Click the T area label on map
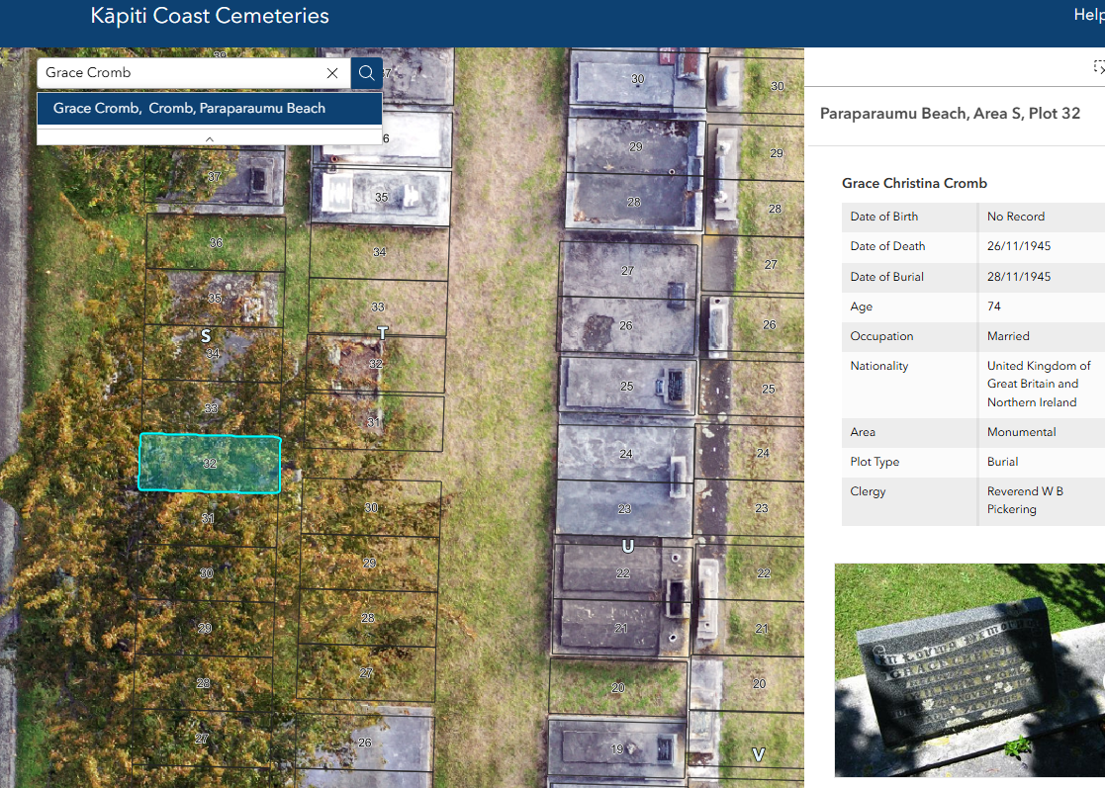Image resolution: width=1105 pixels, height=788 pixels. pyautogui.click(x=382, y=334)
